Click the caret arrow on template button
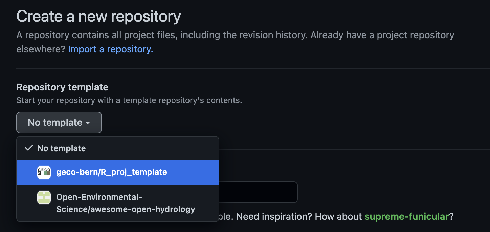The height and width of the screenshot is (232, 490). click(x=88, y=123)
